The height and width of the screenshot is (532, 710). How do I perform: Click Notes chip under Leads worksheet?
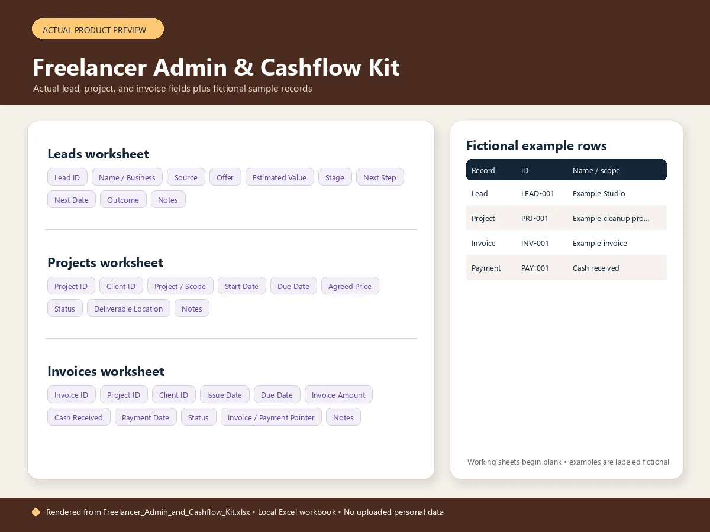(x=168, y=200)
